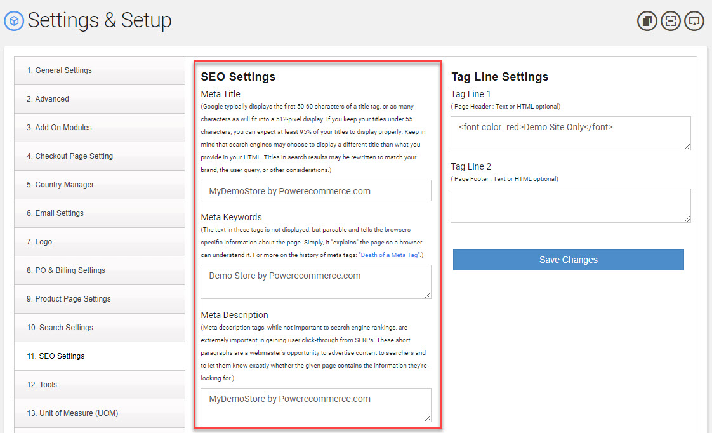This screenshot has width=712, height=433.
Task: Click the Tag Line 1 text area
Action: point(570,133)
